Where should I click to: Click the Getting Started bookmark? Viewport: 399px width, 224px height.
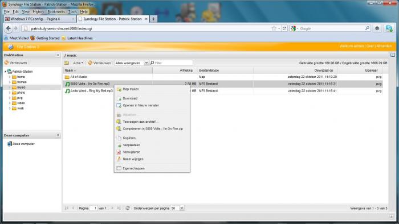pos(45,38)
